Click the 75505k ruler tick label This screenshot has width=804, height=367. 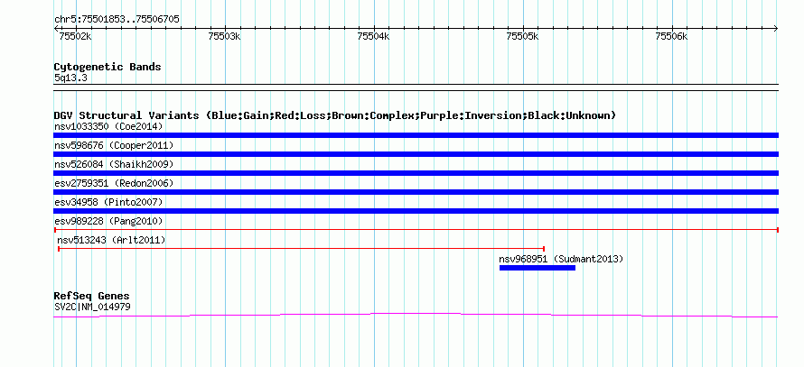(x=522, y=36)
